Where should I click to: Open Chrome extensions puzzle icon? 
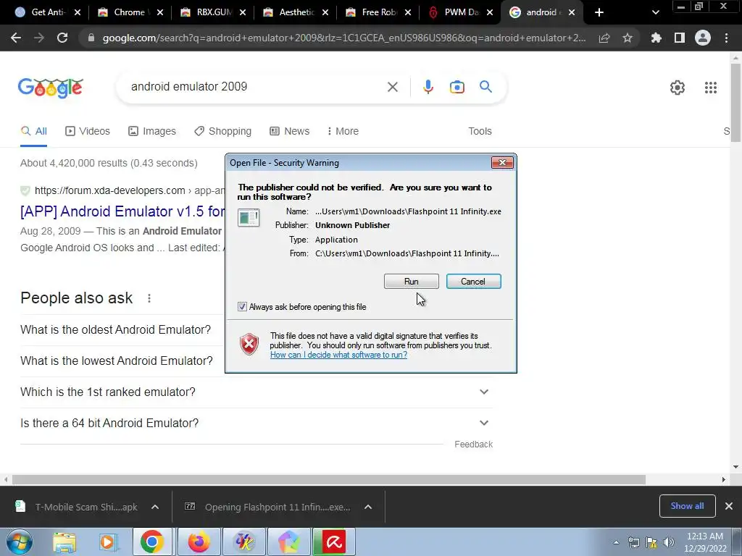click(656, 38)
